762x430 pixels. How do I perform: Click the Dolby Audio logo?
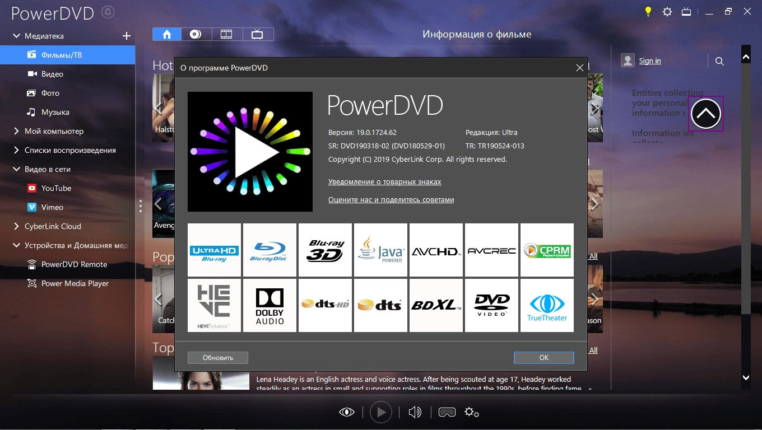click(x=270, y=305)
